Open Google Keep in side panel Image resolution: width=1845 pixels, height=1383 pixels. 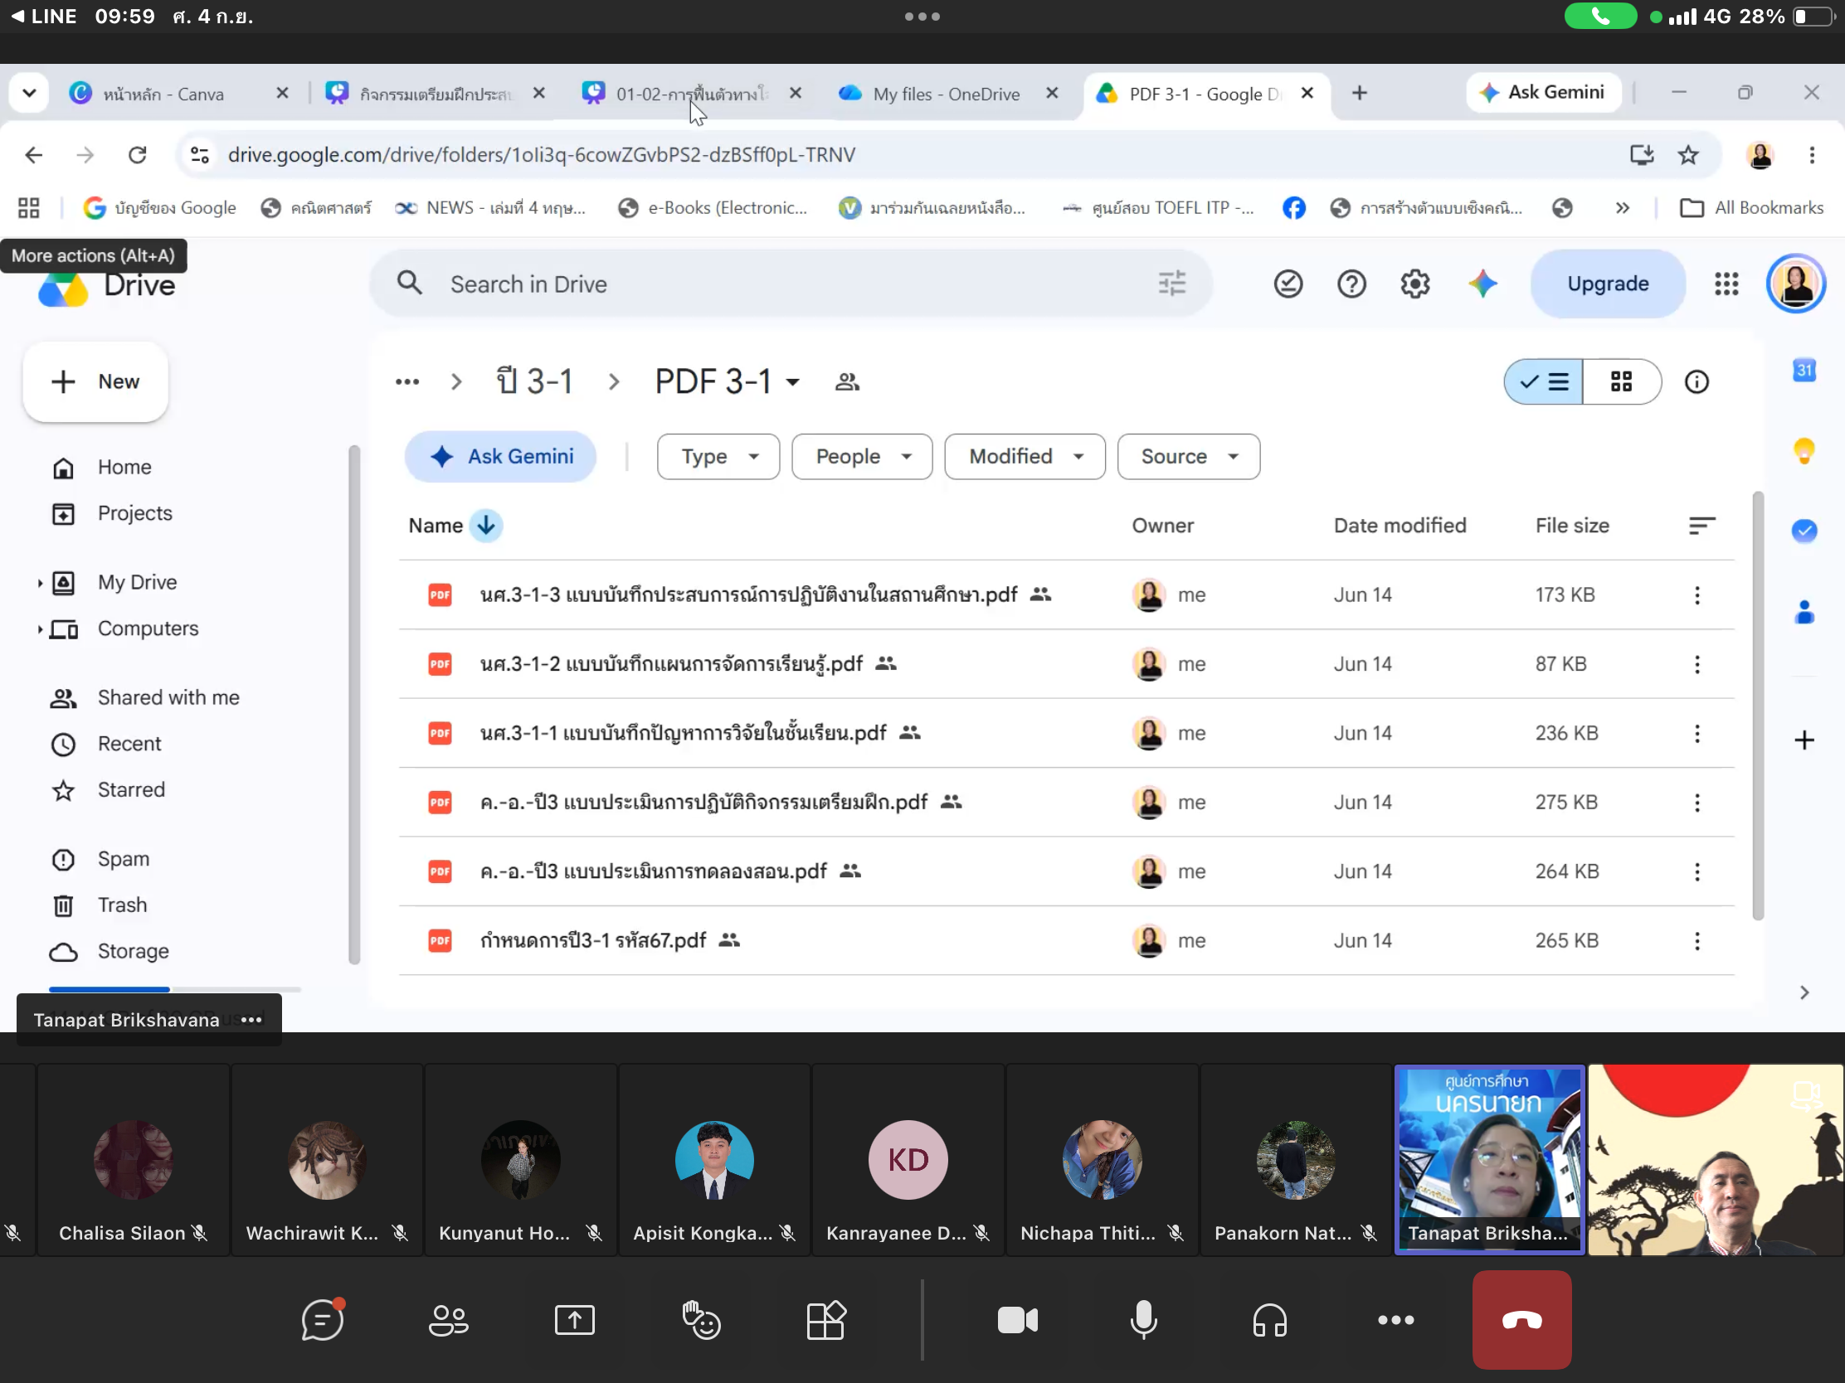pos(1804,451)
